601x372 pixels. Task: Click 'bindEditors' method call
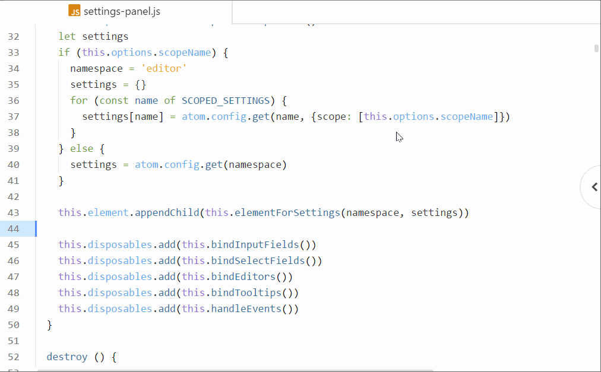pyautogui.click(x=243, y=277)
